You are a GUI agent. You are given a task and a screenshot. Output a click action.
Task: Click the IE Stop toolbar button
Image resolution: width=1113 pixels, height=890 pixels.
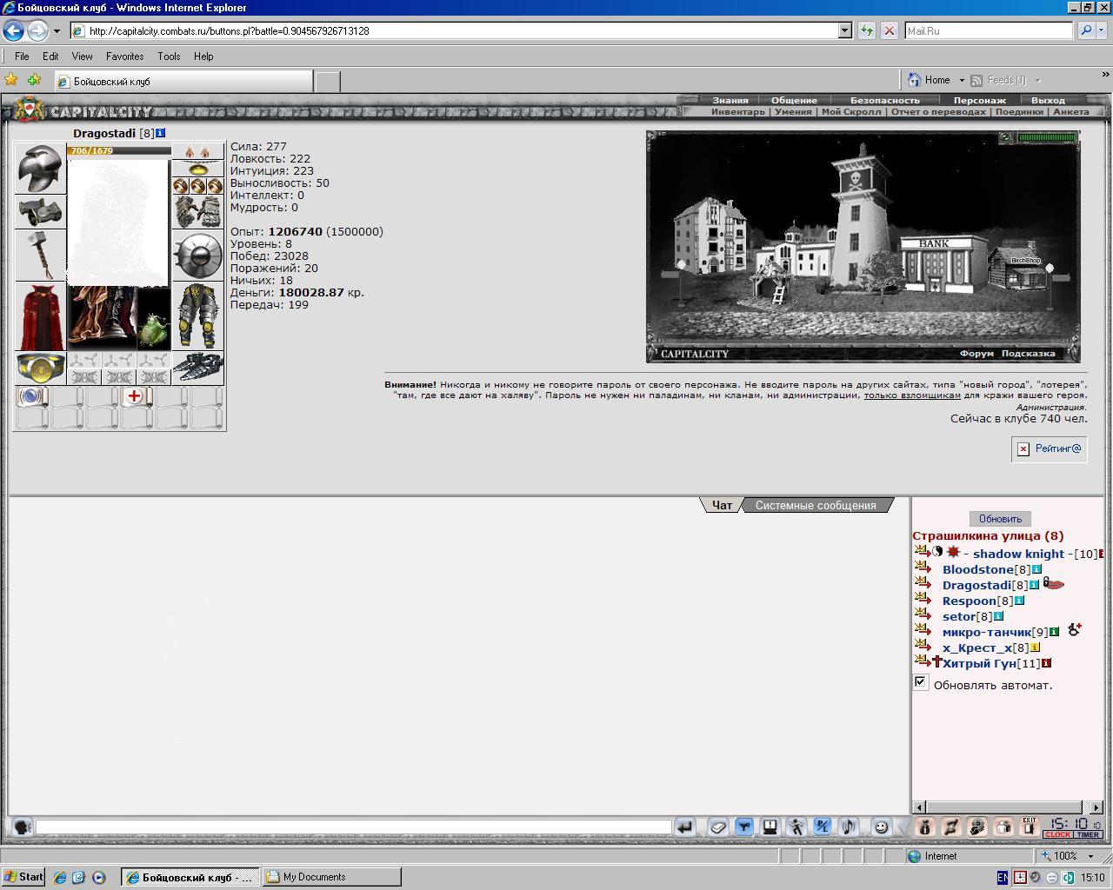pos(889,30)
